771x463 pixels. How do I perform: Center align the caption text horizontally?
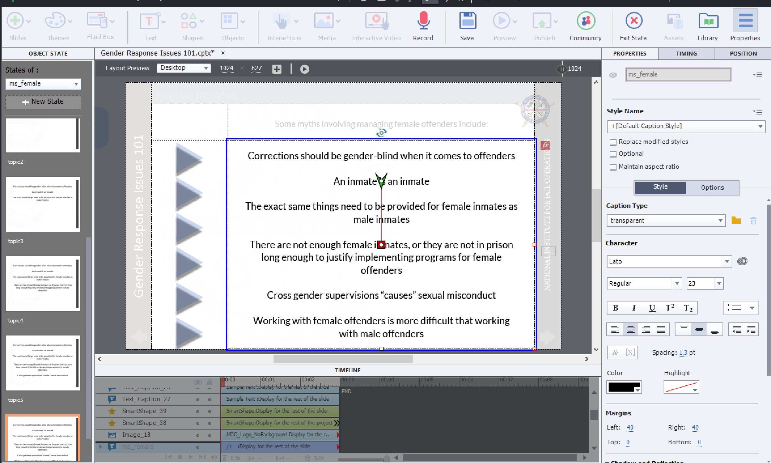630,329
